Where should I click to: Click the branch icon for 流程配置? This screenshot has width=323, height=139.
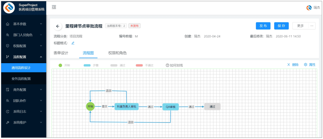(7, 57)
